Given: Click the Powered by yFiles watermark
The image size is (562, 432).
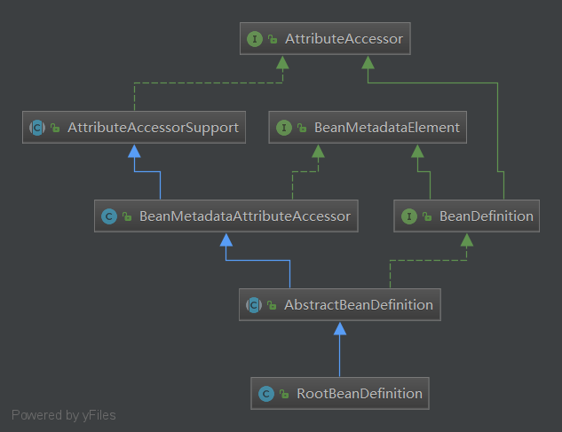Looking at the screenshot, I should pos(63,415).
